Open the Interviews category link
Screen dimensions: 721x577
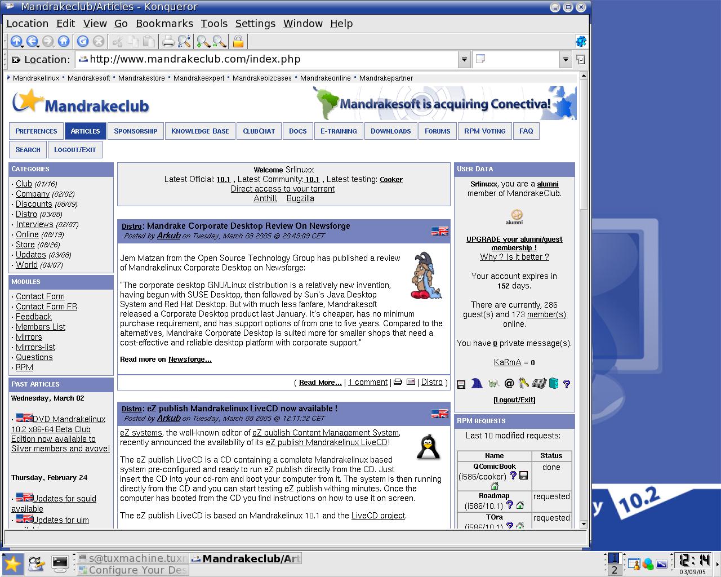[x=34, y=224]
